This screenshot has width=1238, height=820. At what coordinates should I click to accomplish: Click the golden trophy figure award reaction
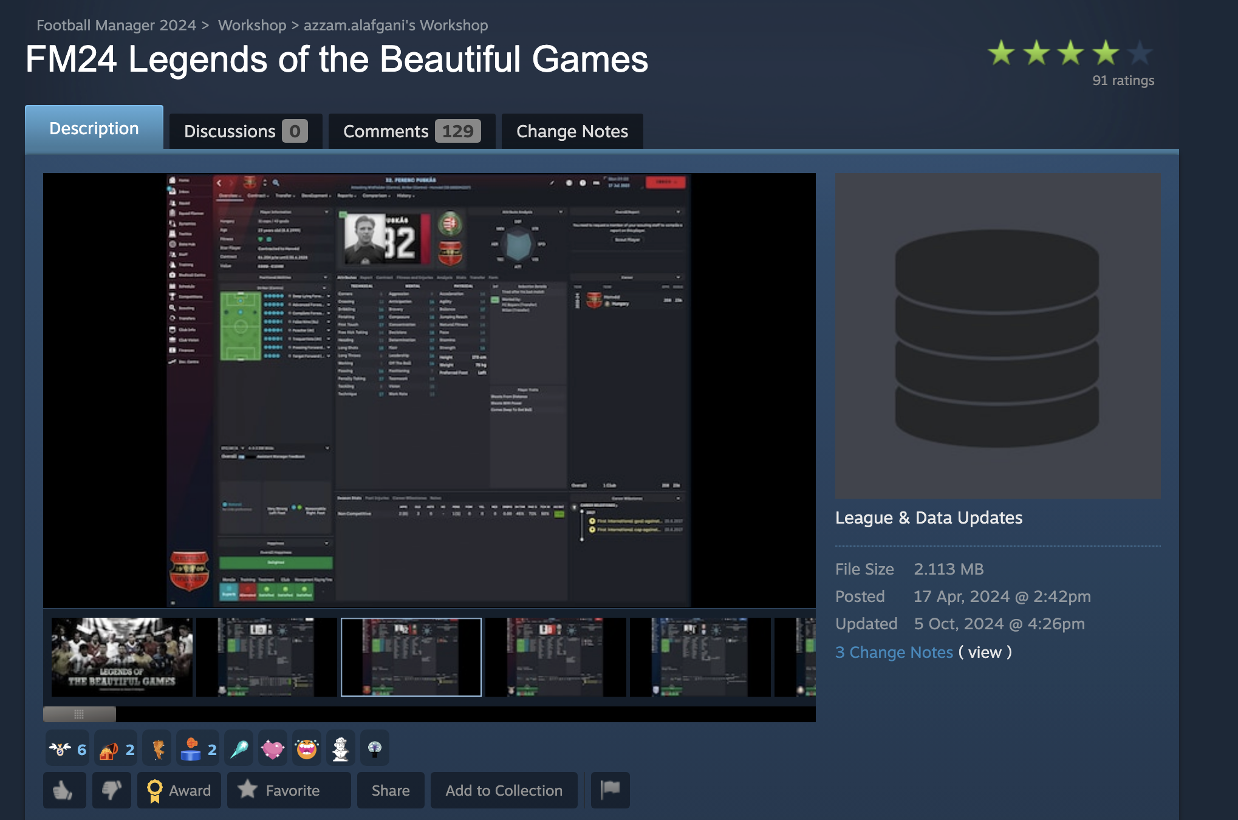click(157, 750)
